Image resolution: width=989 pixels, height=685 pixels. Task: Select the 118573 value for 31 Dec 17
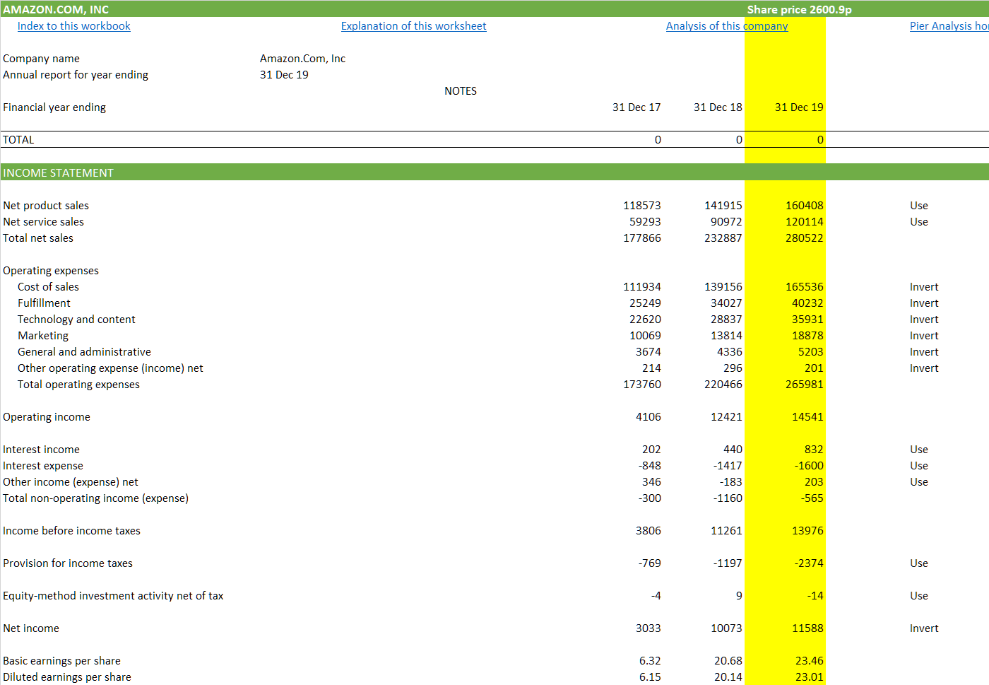tap(642, 206)
